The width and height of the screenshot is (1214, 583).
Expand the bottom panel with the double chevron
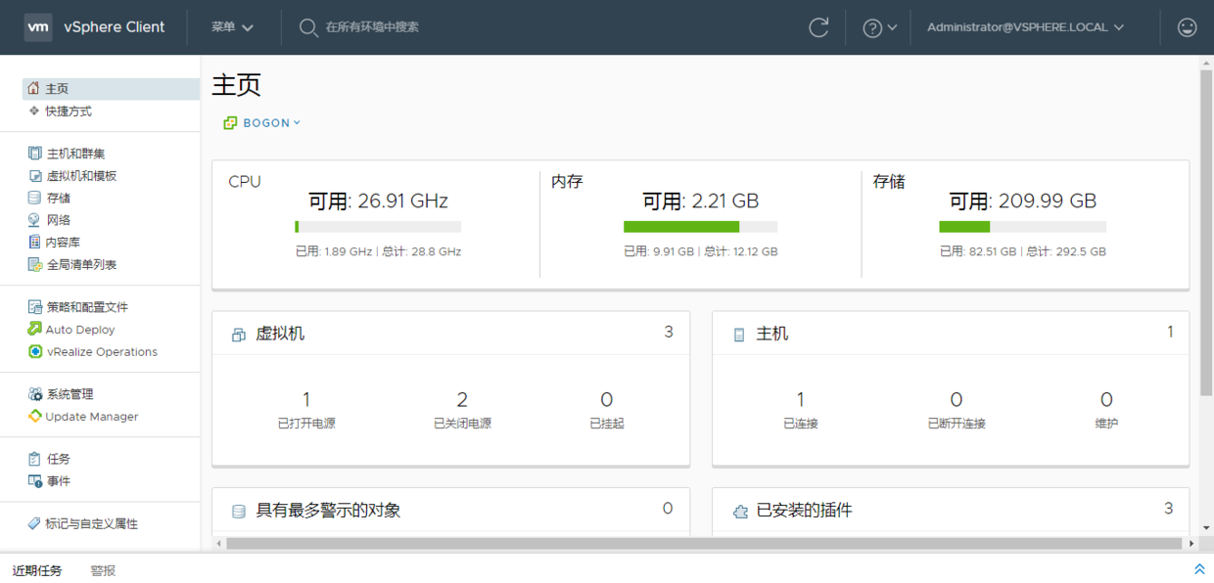[1199, 567]
